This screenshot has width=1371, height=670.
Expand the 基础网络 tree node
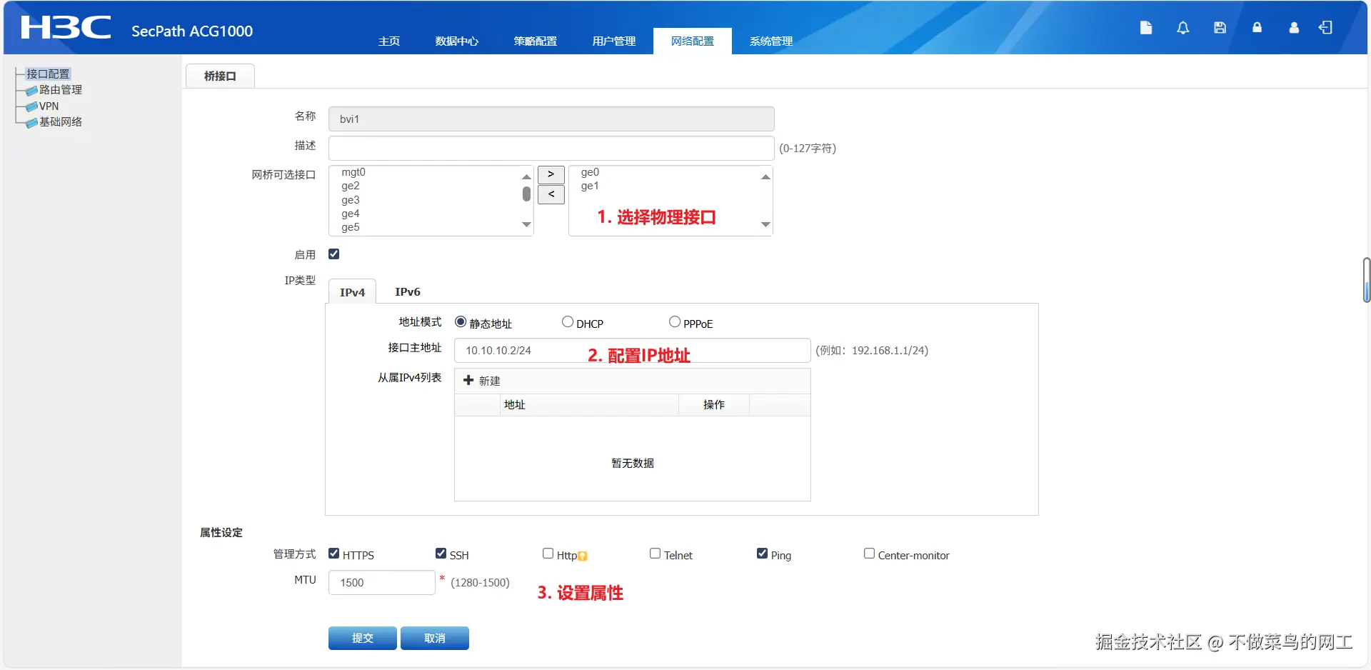click(61, 122)
